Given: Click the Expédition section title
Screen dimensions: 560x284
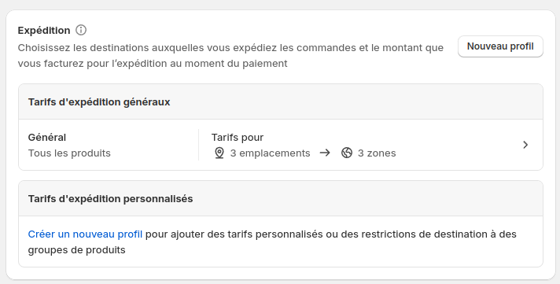Looking at the screenshot, I should coord(44,31).
